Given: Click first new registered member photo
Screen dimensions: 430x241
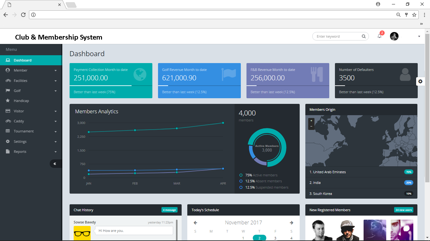Looking at the screenshot, I should (x=321, y=230).
